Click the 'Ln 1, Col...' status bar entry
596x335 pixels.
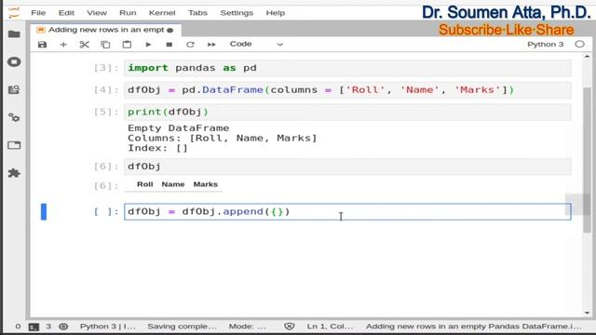(330, 327)
